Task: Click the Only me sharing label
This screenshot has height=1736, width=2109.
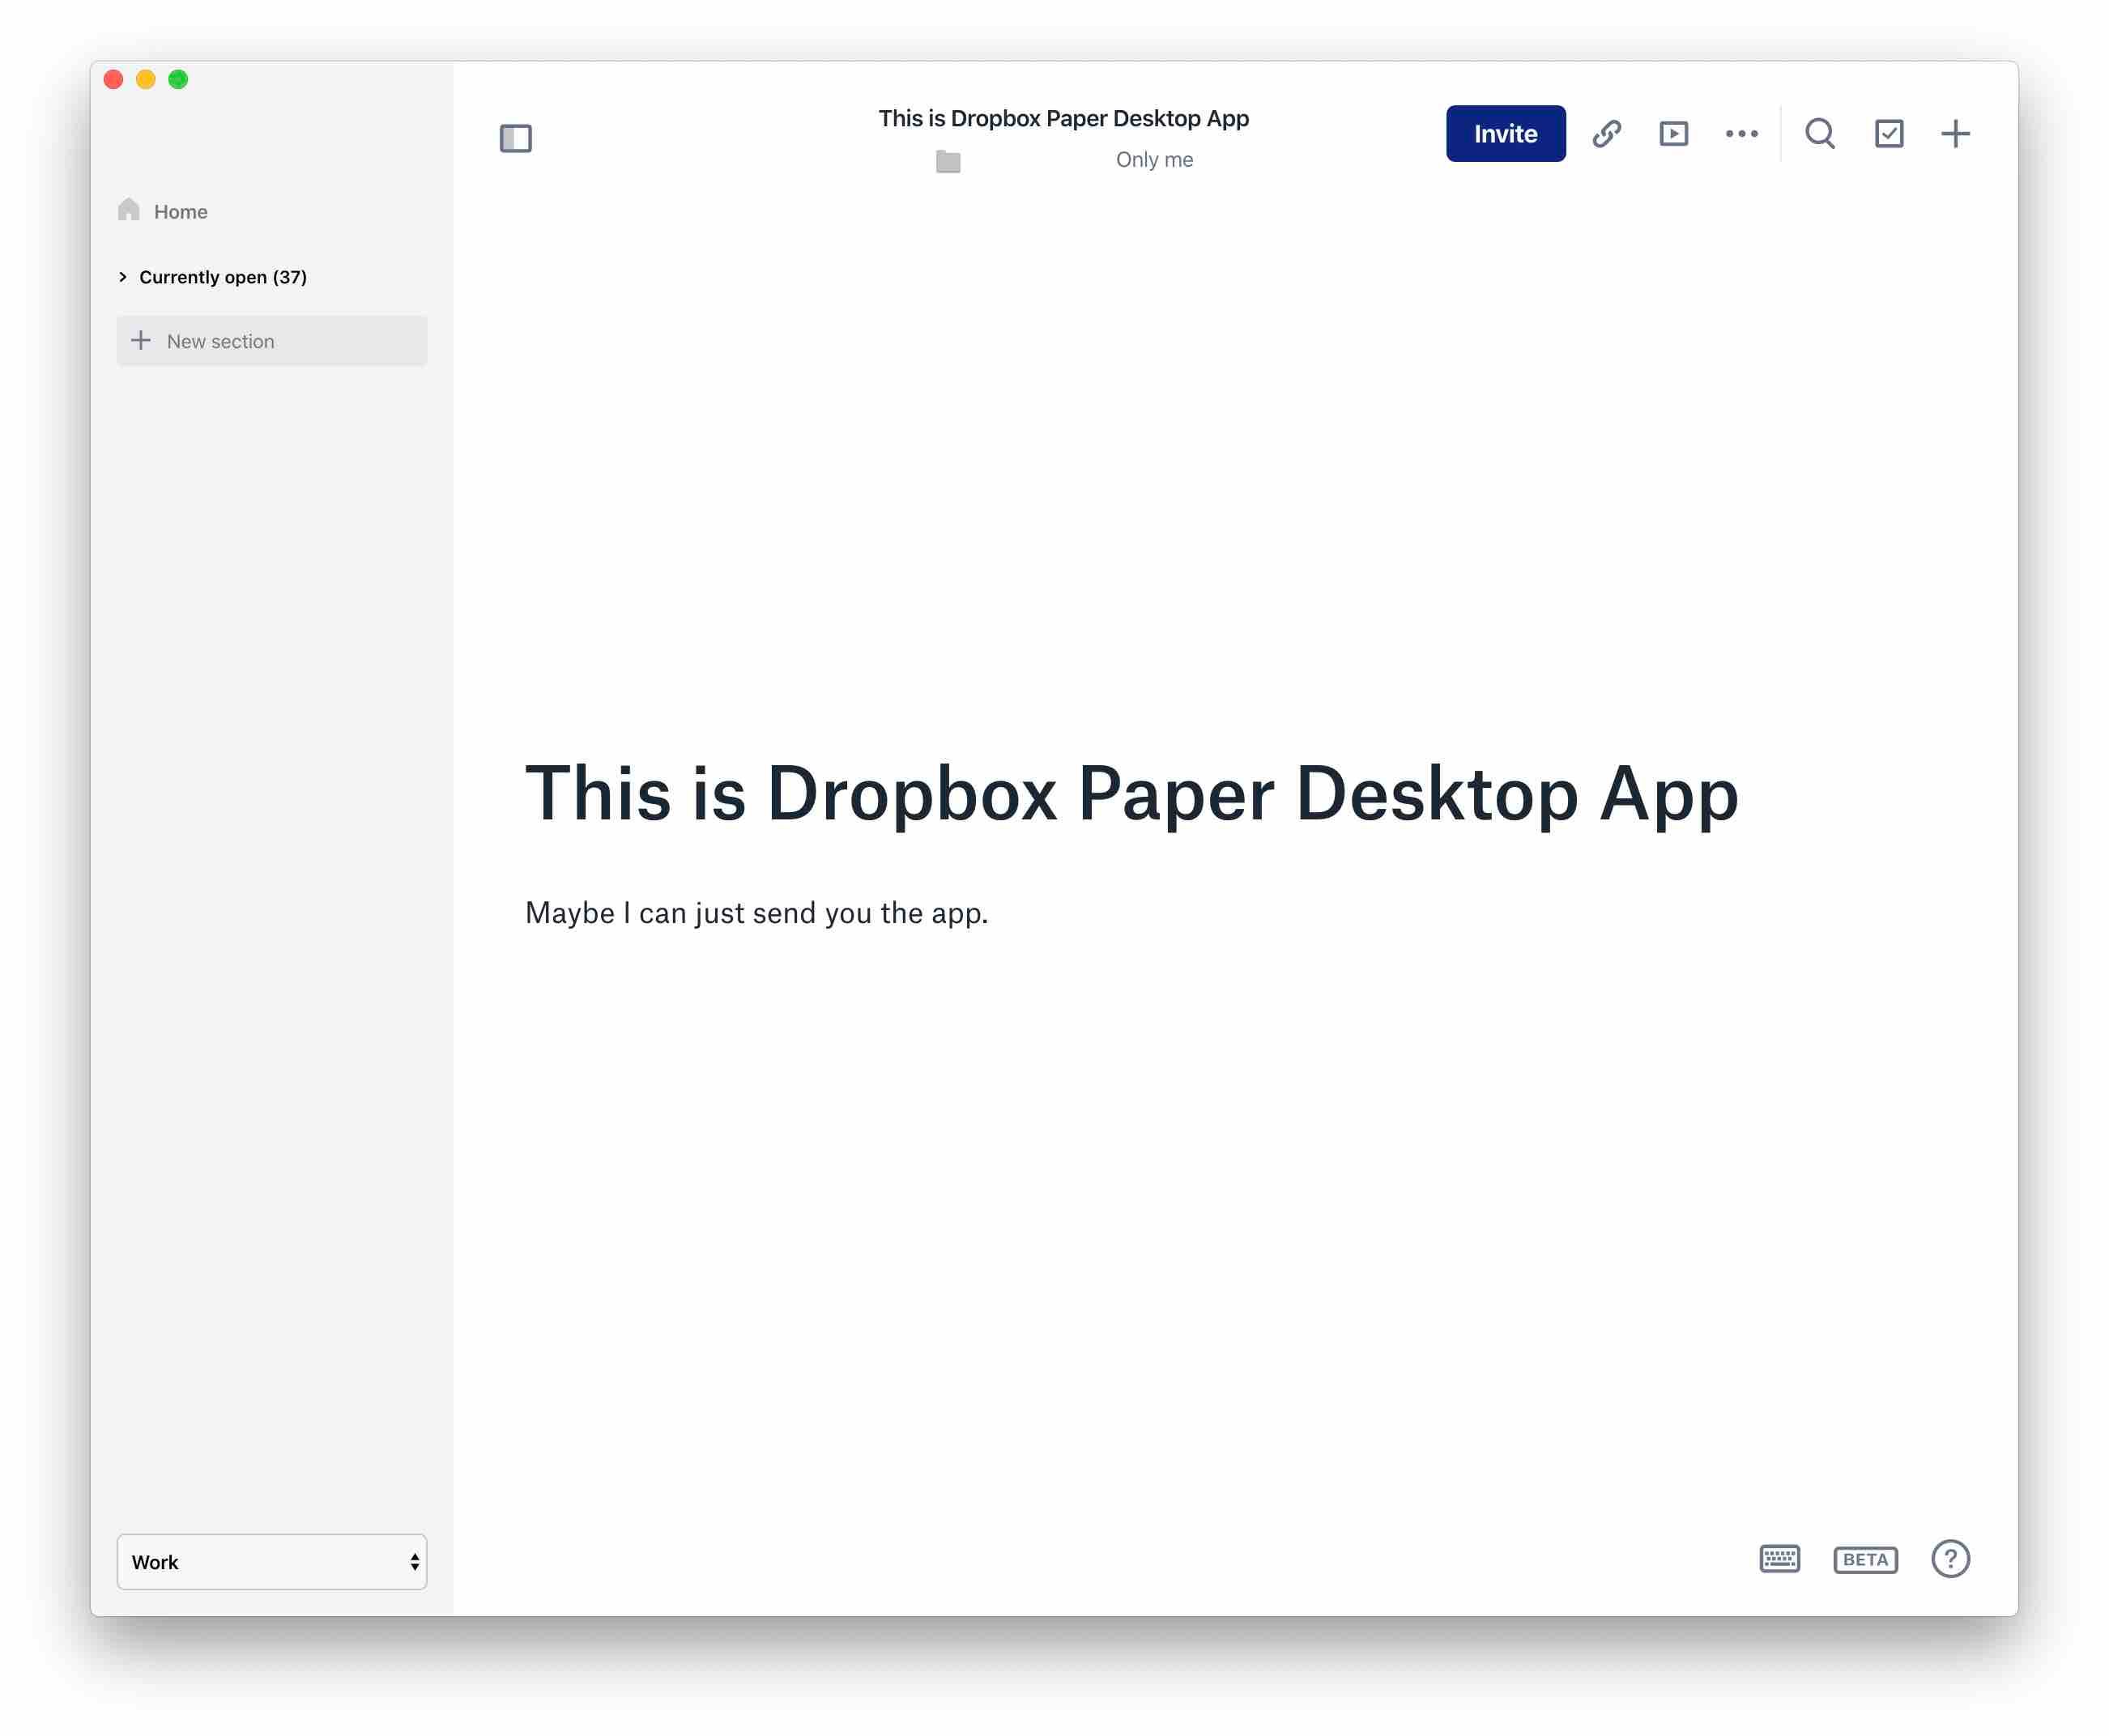Action: tap(1154, 160)
